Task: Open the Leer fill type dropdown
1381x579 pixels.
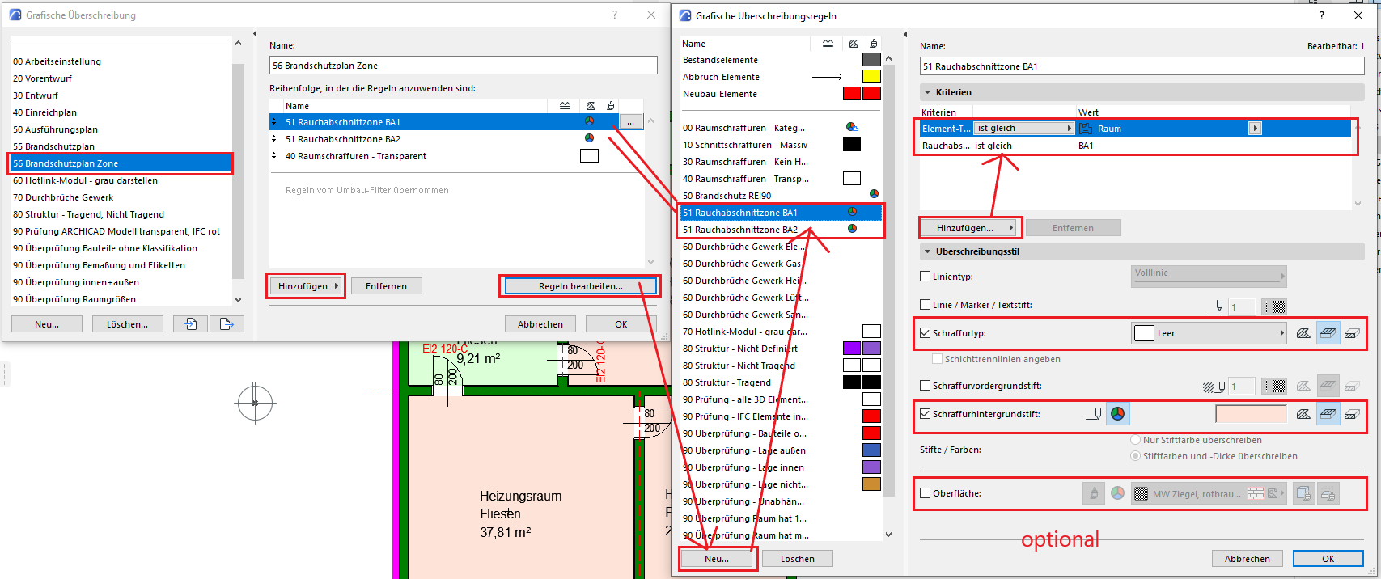Action: pyautogui.click(x=1209, y=333)
